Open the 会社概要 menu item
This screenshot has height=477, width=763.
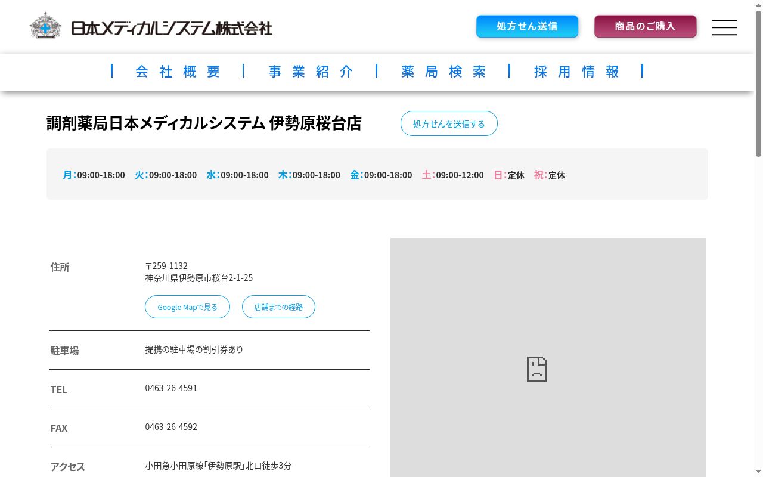178,72
